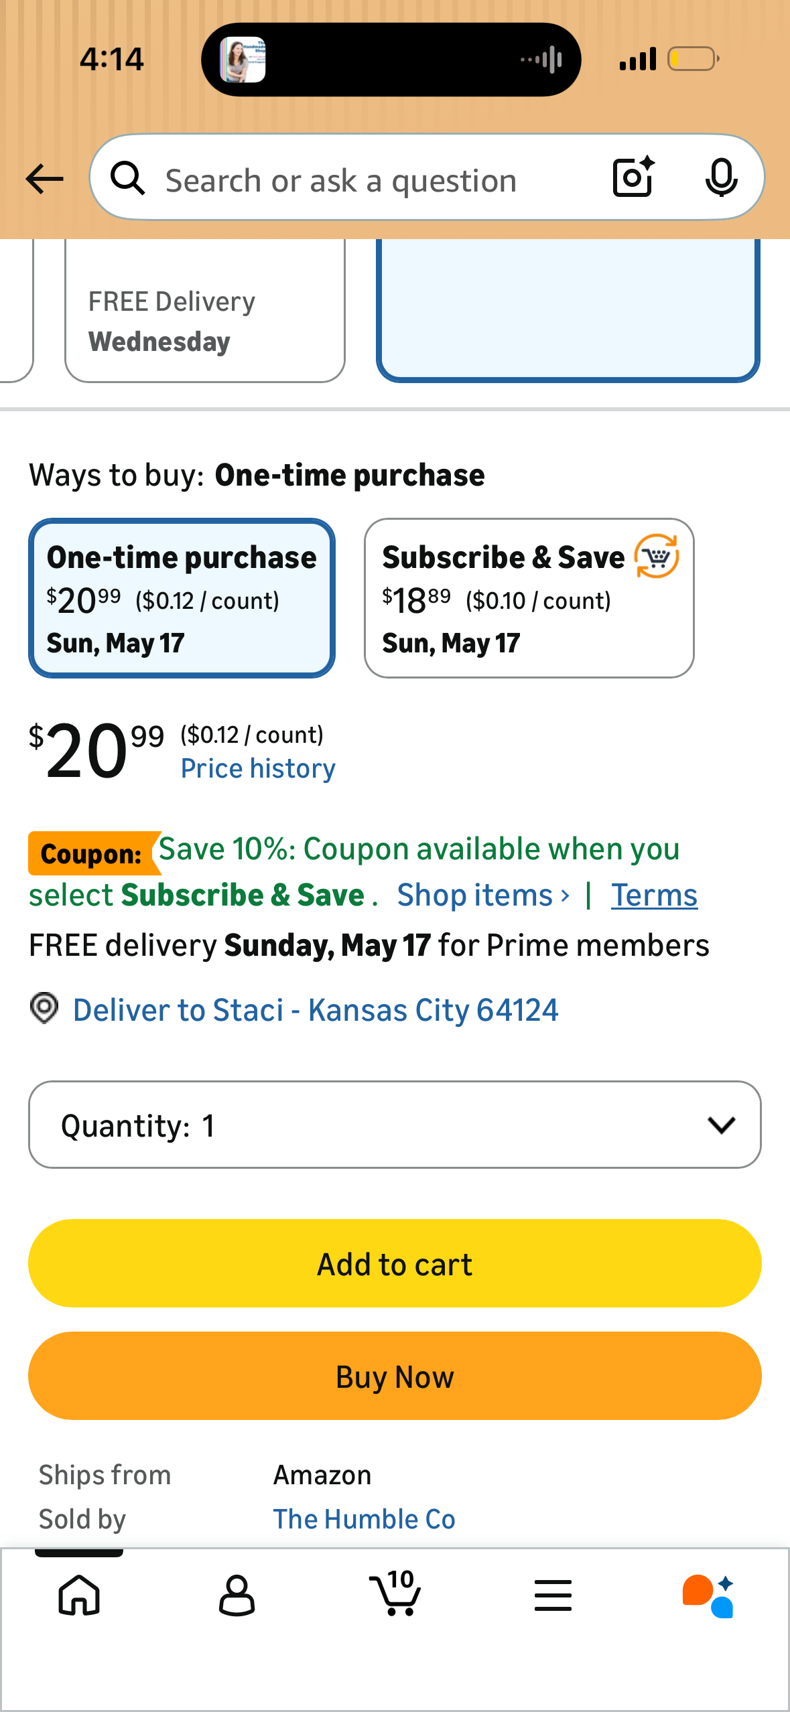Add to cart yellow button

[x=395, y=1263]
